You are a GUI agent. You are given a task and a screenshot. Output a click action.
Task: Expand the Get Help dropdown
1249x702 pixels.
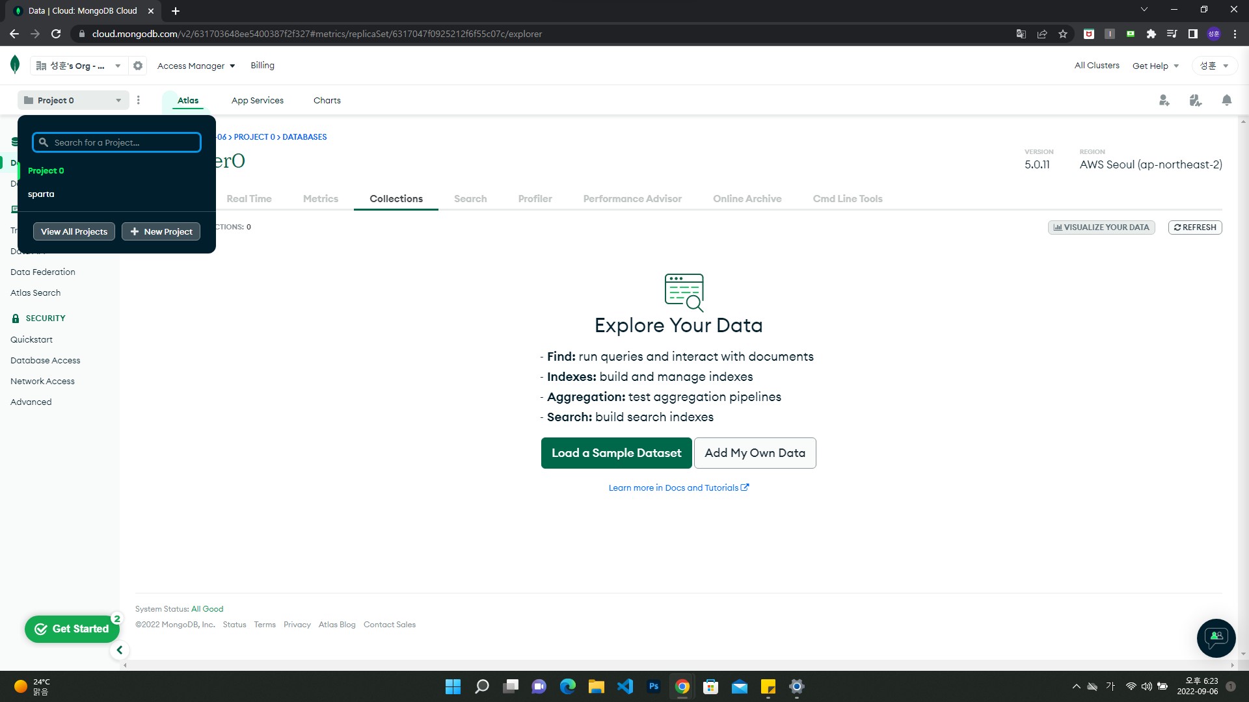pyautogui.click(x=1155, y=66)
